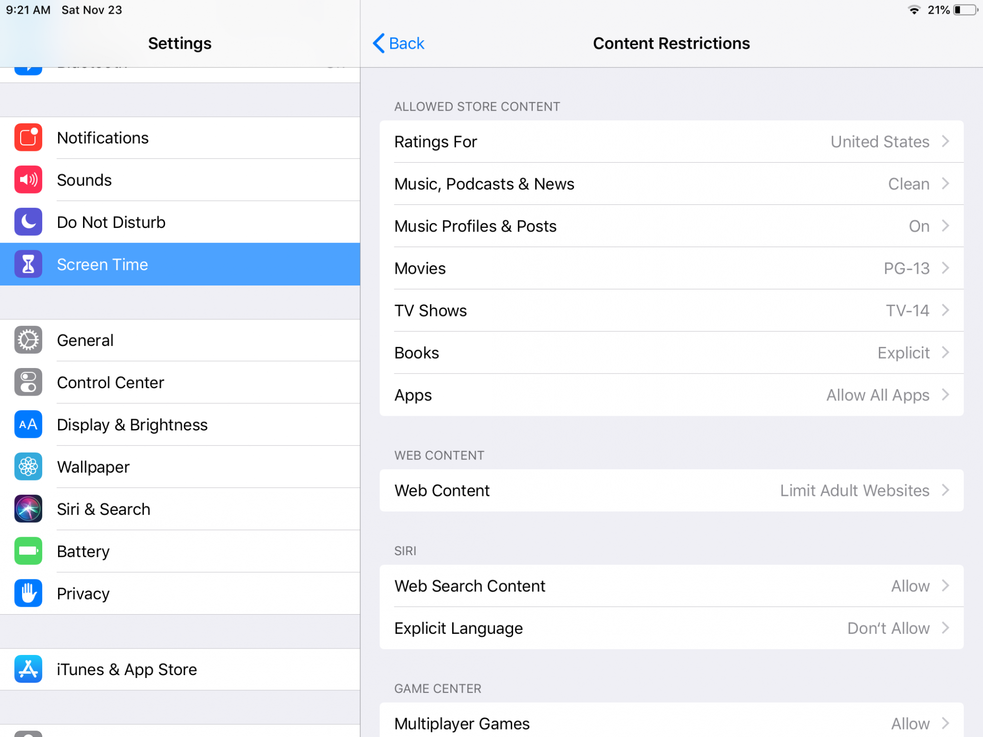Go back using the Back button
This screenshot has height=737, width=983.
click(399, 43)
